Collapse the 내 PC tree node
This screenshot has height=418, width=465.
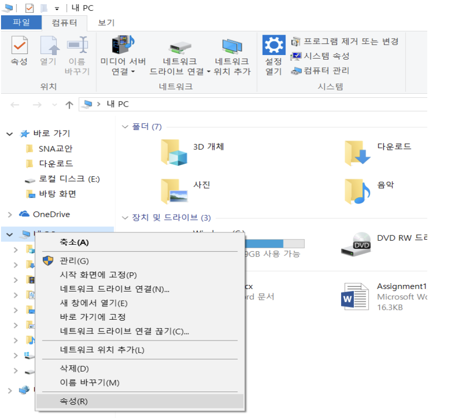(10, 234)
